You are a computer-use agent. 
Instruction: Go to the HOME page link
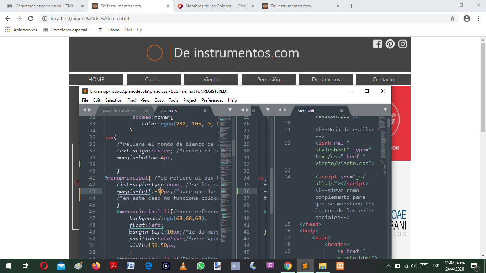point(96,79)
